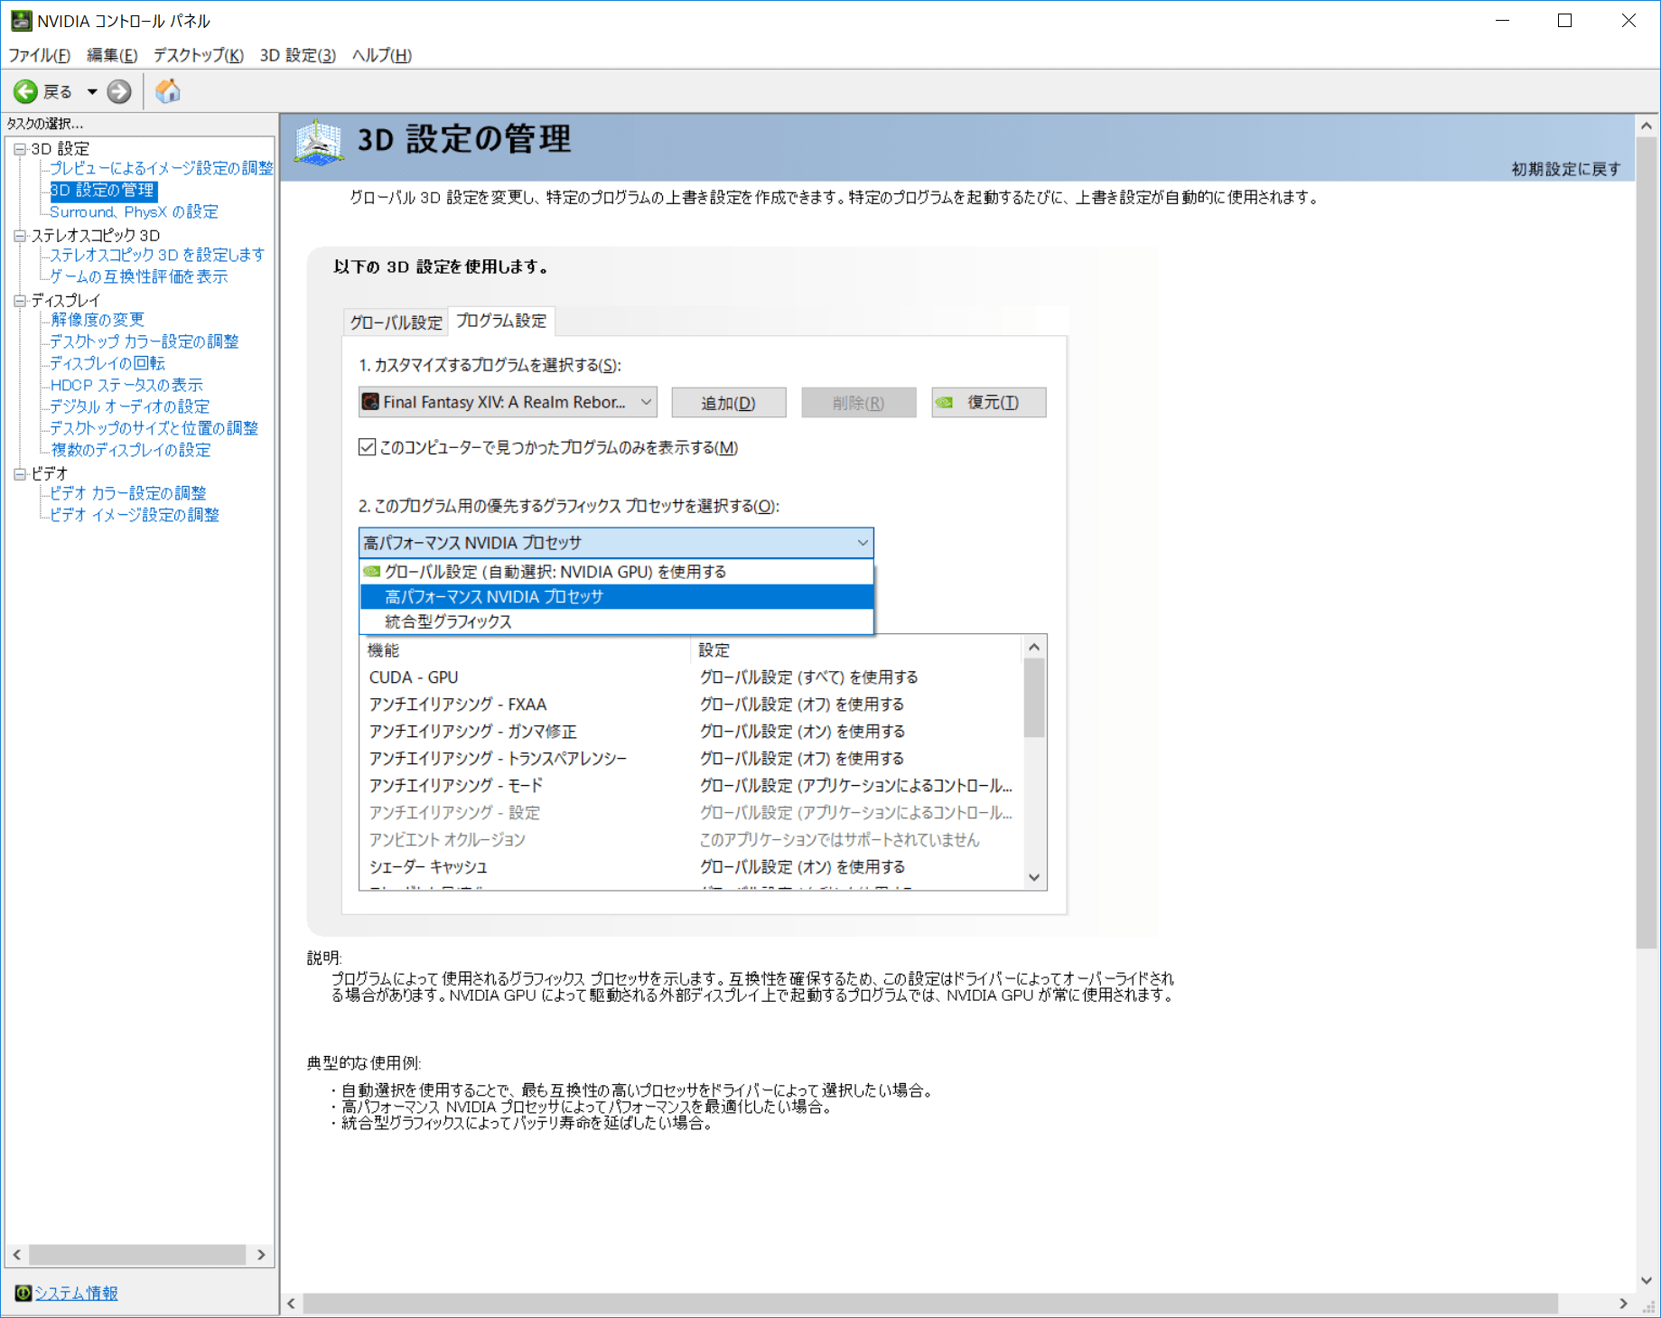Collapse the 3D 設定 tree node
This screenshot has height=1318, width=1661.
coord(20,149)
